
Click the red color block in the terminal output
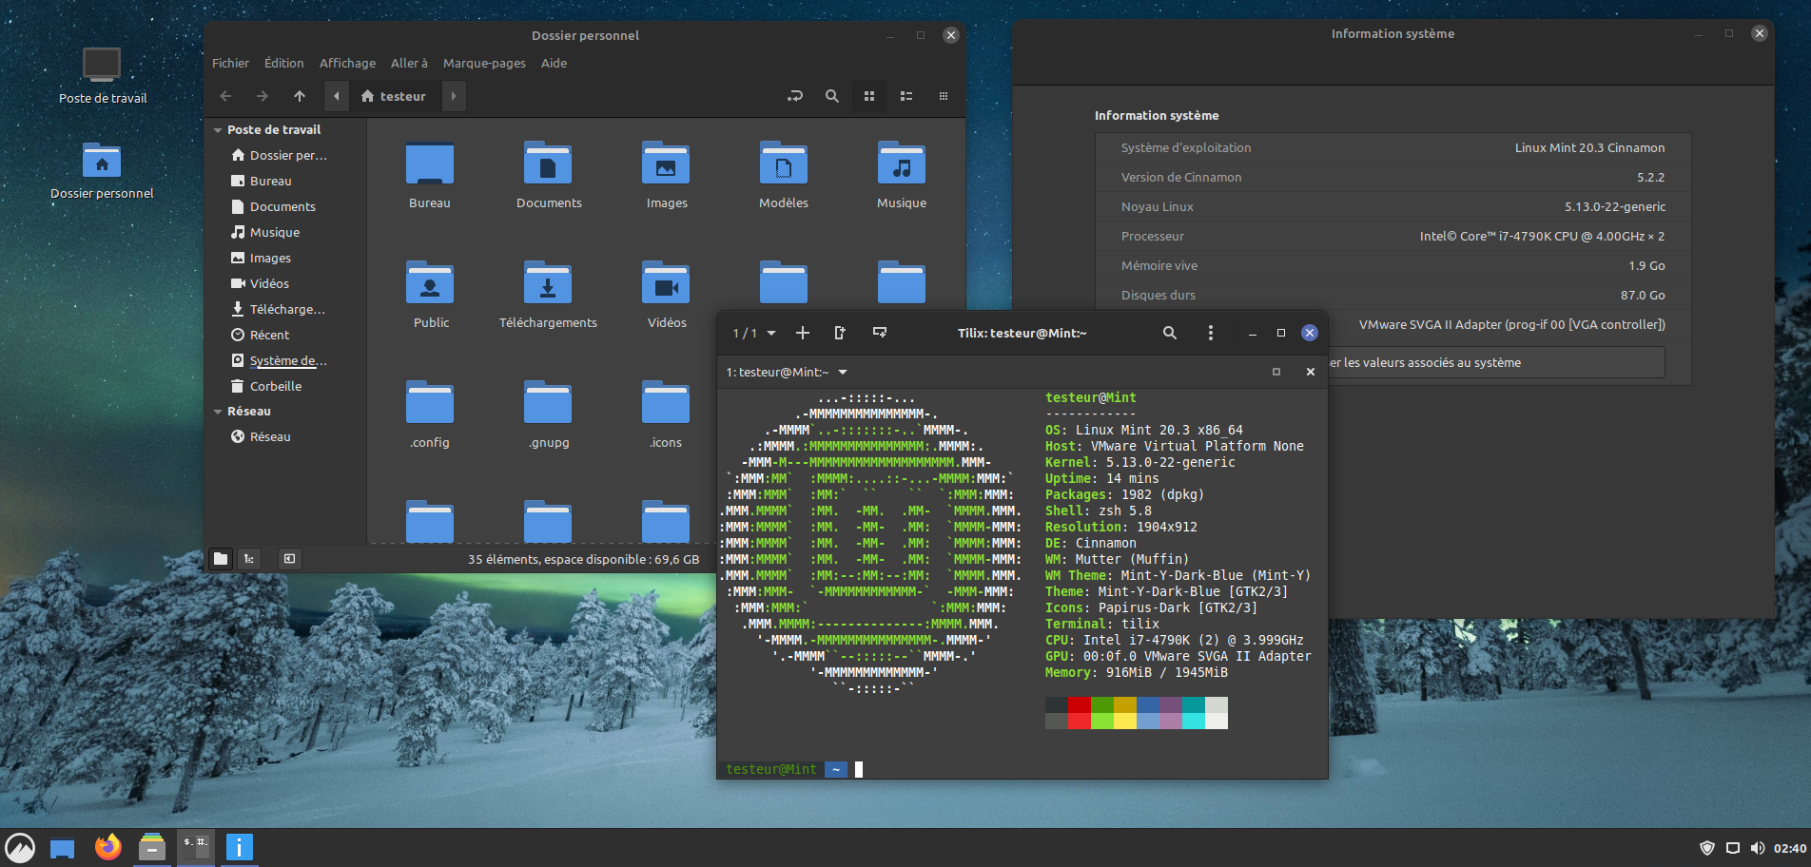(1079, 704)
